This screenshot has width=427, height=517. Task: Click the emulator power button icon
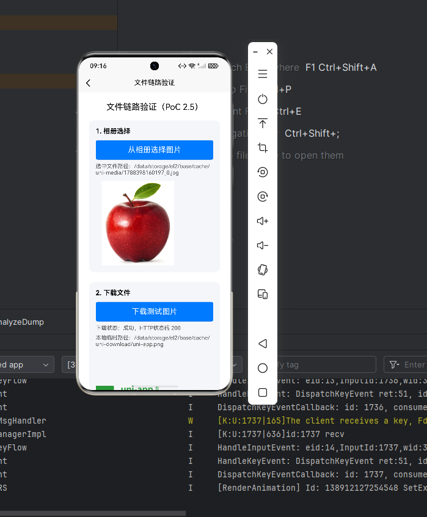click(x=262, y=99)
